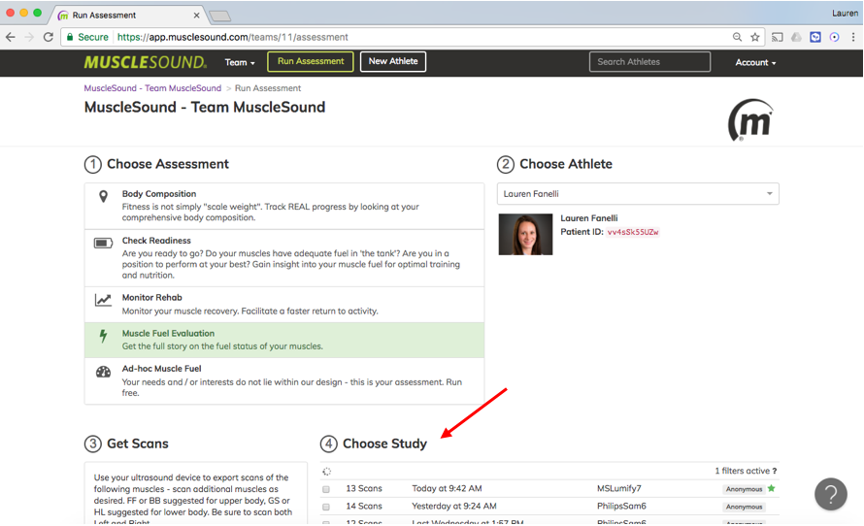Click the green Secure padlock icon
Viewport: 864px width, 526px height.
pyautogui.click(x=70, y=37)
